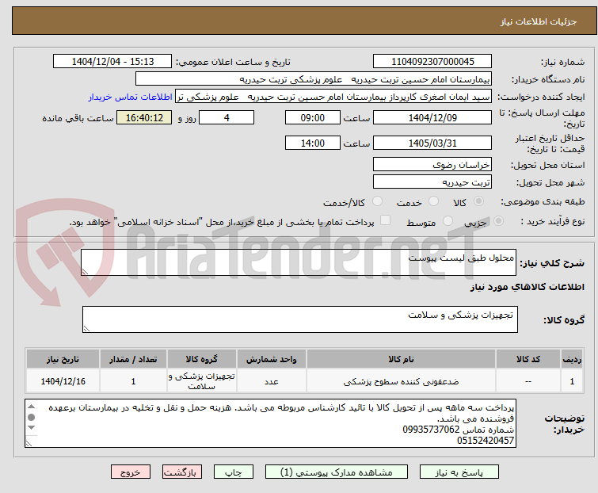Click the deadline date field 1404/12/09
598x493 pixels.
click(432, 117)
